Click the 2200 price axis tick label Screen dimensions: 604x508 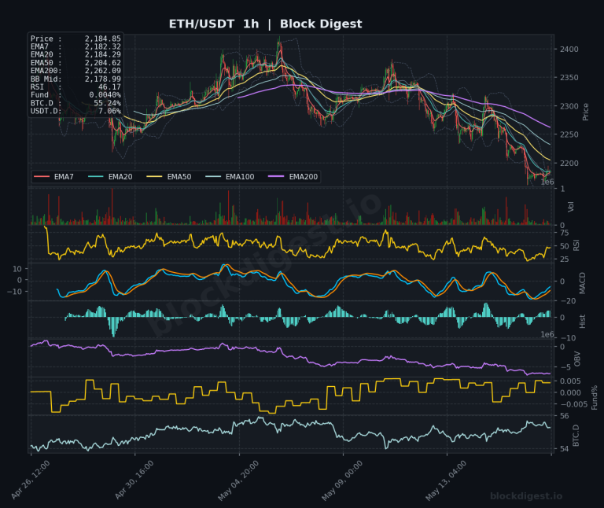(569, 164)
